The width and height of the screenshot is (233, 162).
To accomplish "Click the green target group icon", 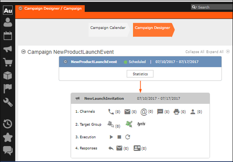I will pyautogui.click(x=129, y=124).
